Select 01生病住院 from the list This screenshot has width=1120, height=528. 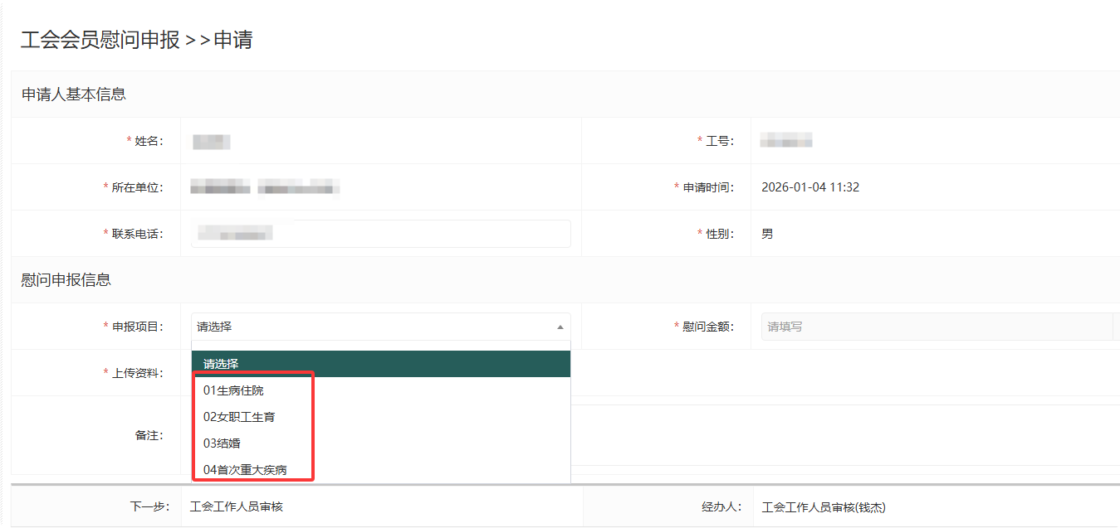click(x=233, y=390)
